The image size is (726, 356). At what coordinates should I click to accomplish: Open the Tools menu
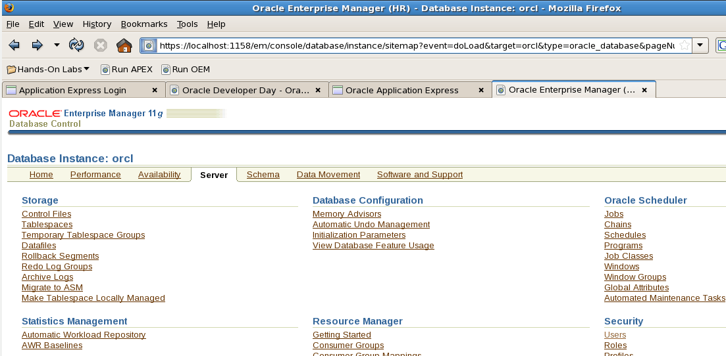coord(187,24)
